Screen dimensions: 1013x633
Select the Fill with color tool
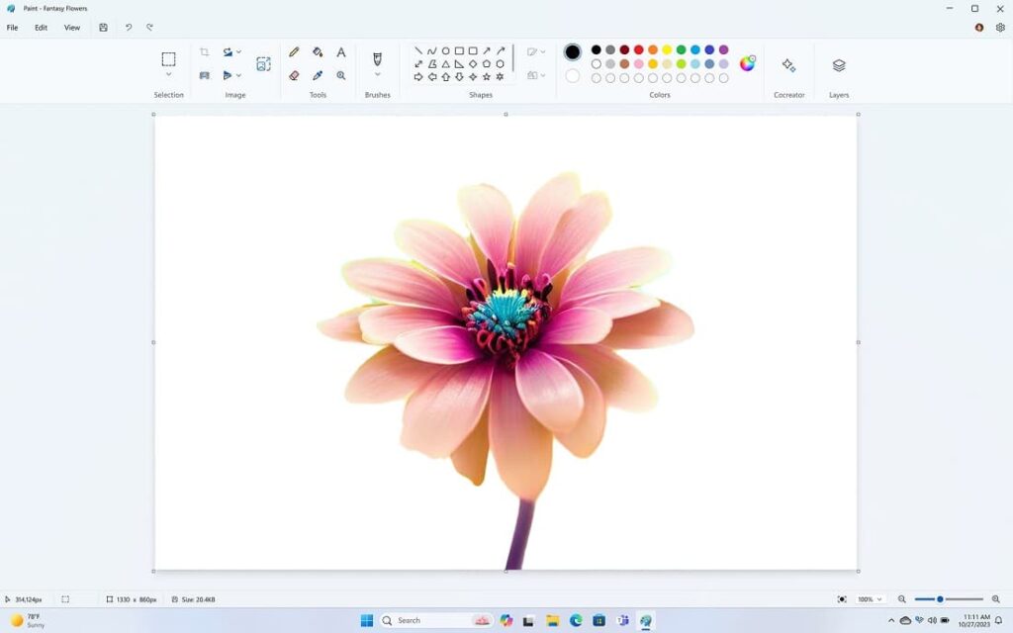pyautogui.click(x=318, y=52)
